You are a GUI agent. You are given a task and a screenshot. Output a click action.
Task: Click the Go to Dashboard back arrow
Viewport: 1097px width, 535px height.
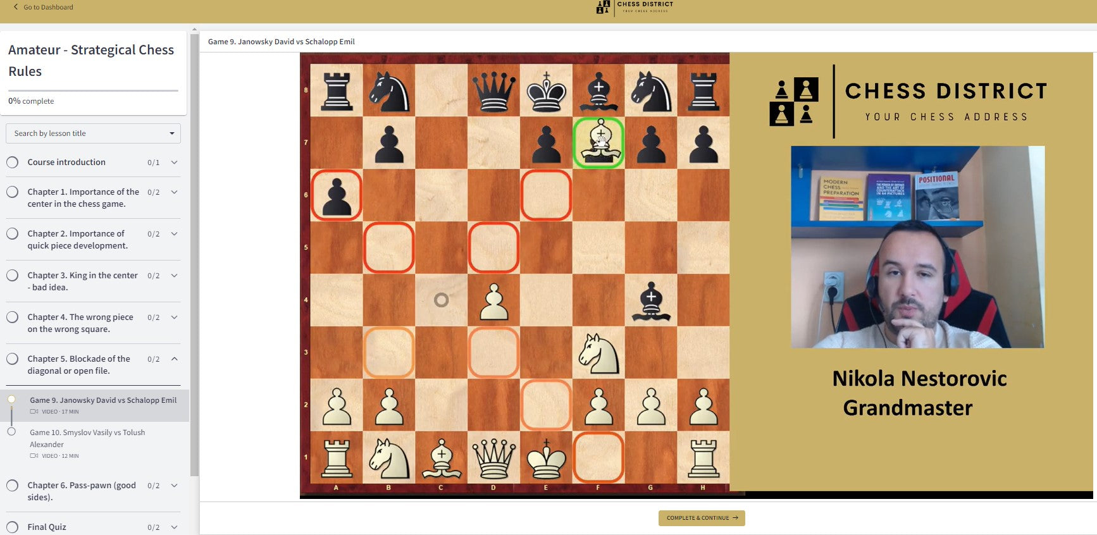[x=16, y=7]
